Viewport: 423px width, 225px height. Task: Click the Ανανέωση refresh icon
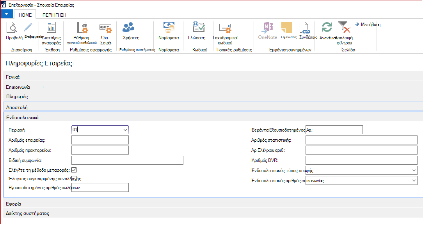coord(327,27)
